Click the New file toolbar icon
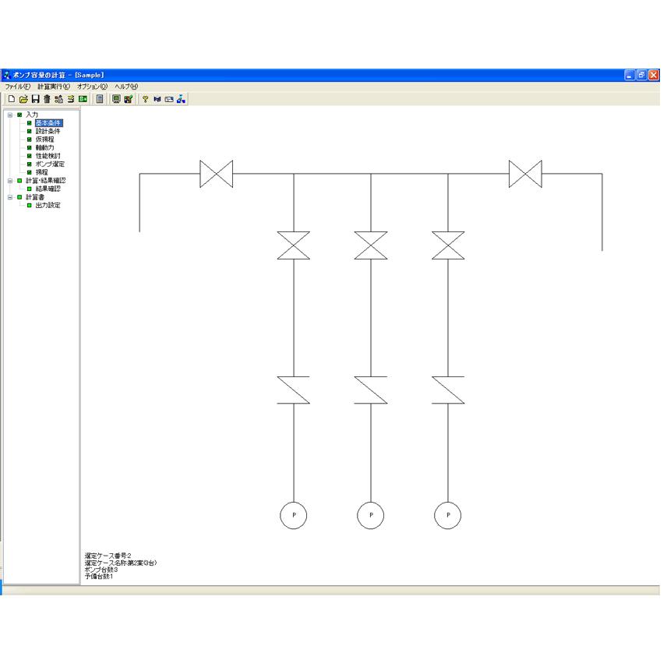The width and height of the screenshot is (667, 667). pyautogui.click(x=12, y=99)
